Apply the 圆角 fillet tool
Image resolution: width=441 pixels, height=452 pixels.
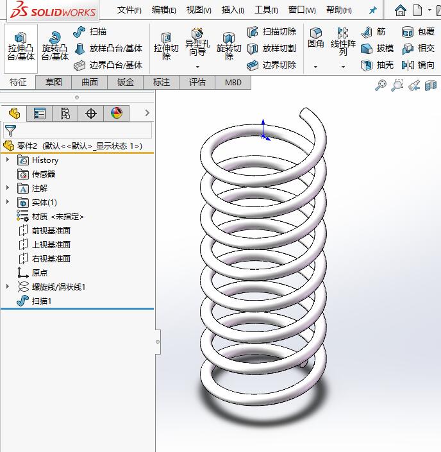point(315,38)
